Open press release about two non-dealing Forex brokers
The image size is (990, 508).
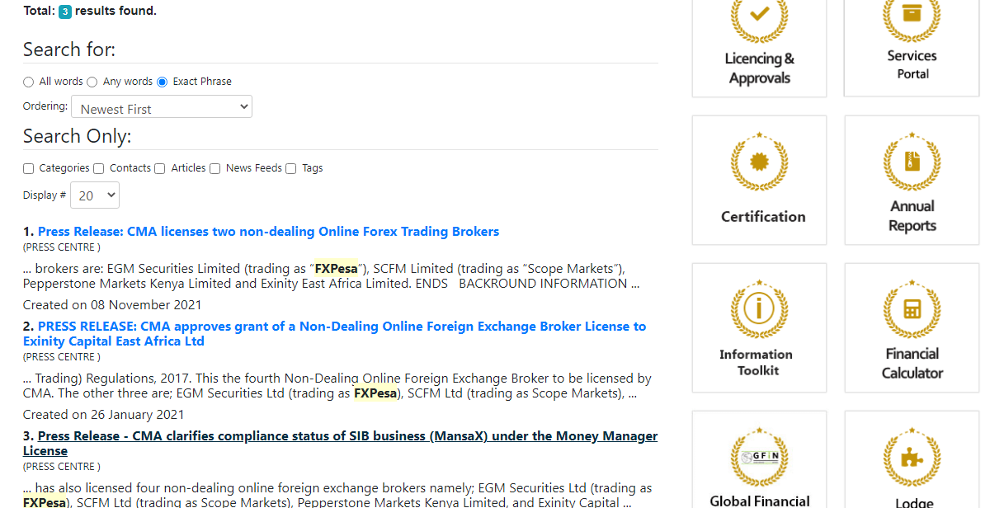point(268,232)
